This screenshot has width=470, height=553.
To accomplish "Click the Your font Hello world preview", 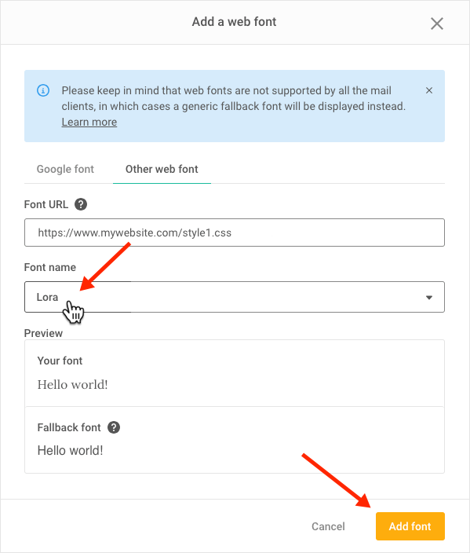I will click(x=72, y=384).
